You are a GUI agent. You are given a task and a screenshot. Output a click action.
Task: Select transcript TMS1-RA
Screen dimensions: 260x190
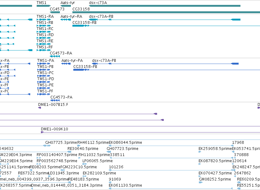(x=45, y=17)
